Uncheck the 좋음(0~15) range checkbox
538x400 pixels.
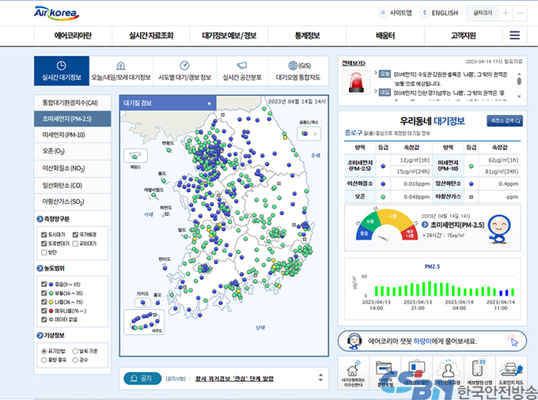44,284
